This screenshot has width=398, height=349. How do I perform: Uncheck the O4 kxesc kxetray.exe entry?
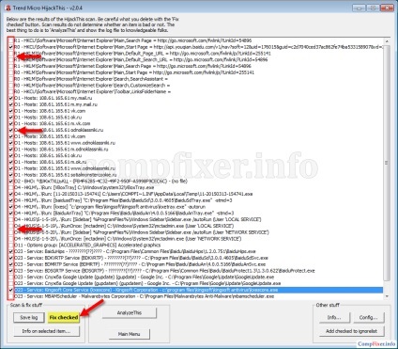coord(11,207)
